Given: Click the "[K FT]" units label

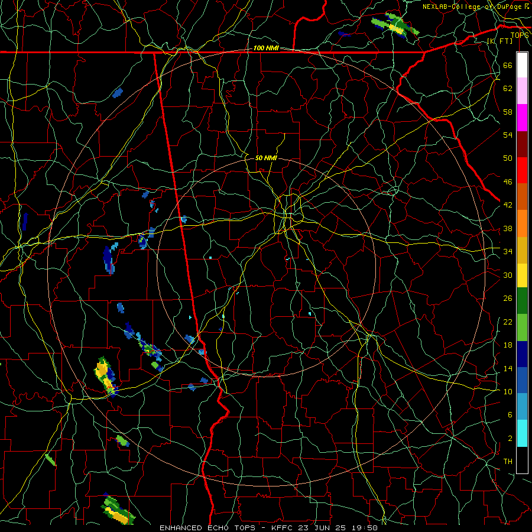Looking at the screenshot, I should [x=499, y=41].
